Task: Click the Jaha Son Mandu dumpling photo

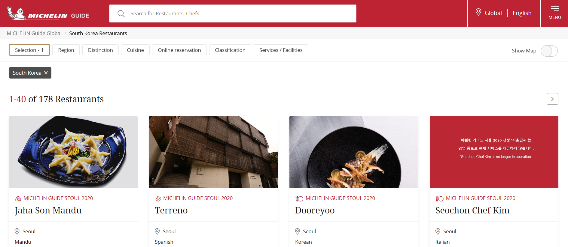Action: click(73, 152)
